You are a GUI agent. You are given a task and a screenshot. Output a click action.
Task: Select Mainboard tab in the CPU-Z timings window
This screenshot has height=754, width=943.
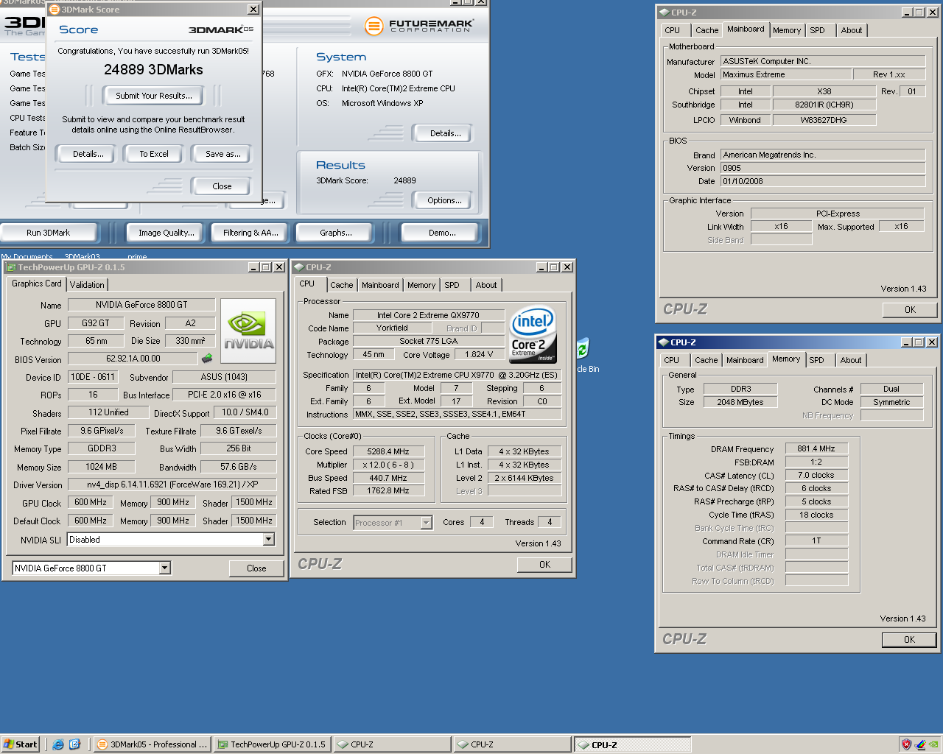(x=745, y=360)
